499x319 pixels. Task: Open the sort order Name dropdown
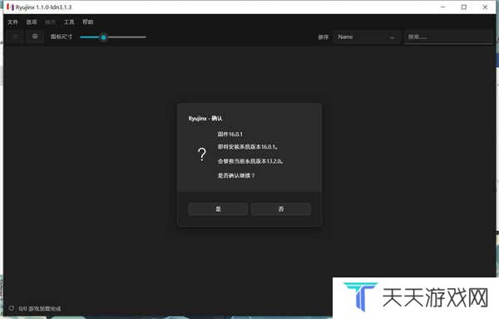pyautogui.click(x=366, y=37)
